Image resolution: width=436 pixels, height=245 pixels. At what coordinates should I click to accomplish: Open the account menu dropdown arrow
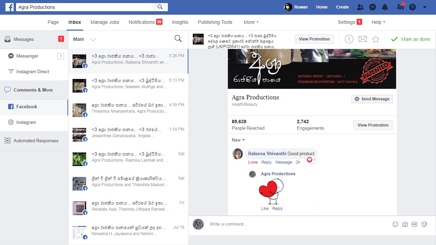click(425, 7)
